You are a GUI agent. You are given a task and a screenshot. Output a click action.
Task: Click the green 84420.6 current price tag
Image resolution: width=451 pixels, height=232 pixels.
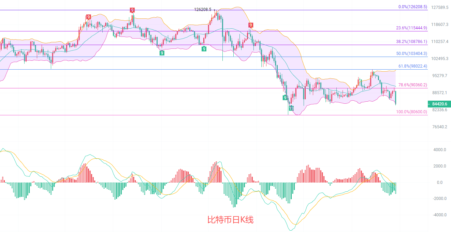tap(439, 104)
